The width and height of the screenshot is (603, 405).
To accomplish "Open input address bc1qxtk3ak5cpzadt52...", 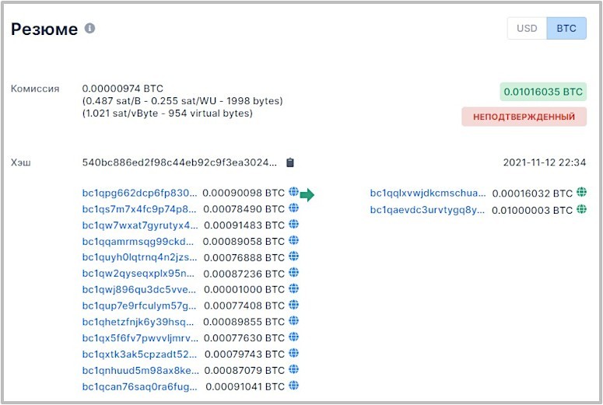I will pyautogui.click(x=139, y=354).
